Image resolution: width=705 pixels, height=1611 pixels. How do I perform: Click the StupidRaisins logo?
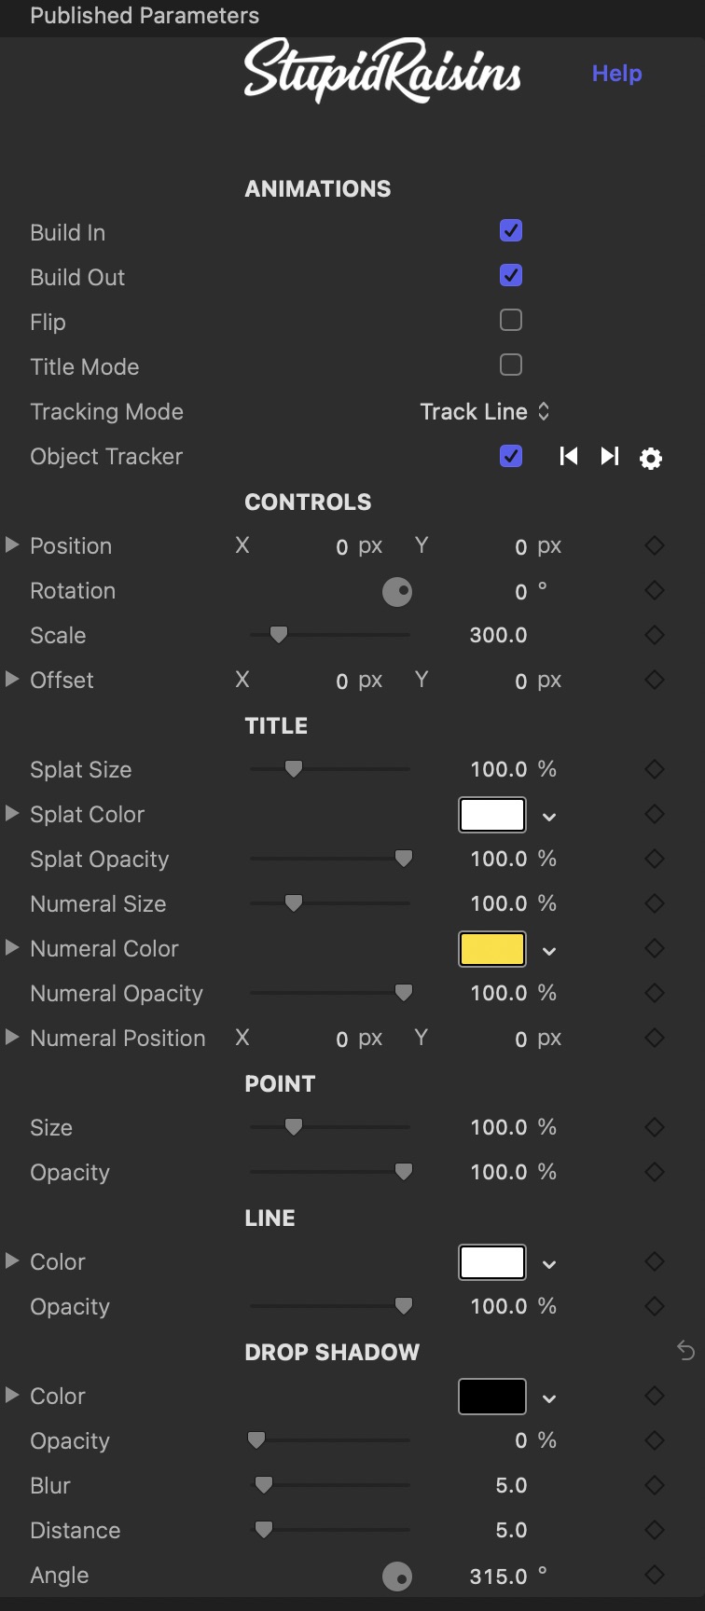coord(382,69)
